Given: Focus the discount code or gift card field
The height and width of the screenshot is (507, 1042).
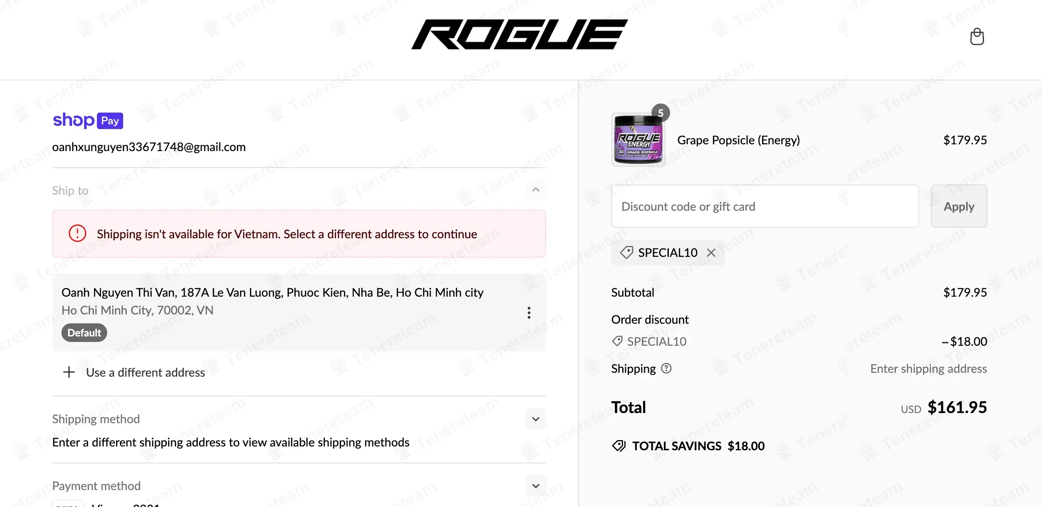Looking at the screenshot, I should (x=765, y=206).
